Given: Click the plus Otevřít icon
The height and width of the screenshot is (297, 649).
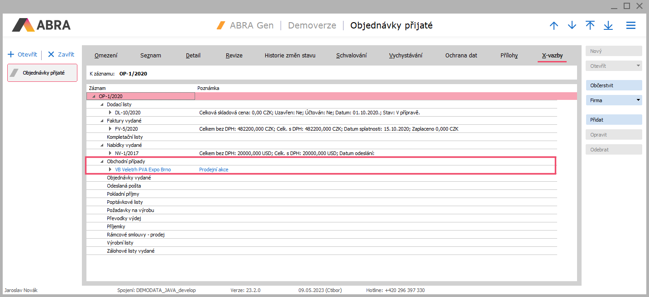Looking at the screenshot, I should (x=11, y=54).
